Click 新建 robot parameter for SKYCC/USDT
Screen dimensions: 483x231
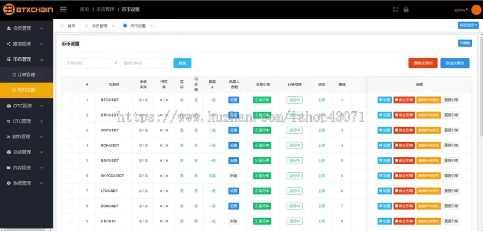click(233, 176)
